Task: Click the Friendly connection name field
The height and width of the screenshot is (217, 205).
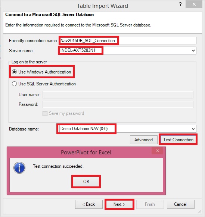Action: pos(128,41)
